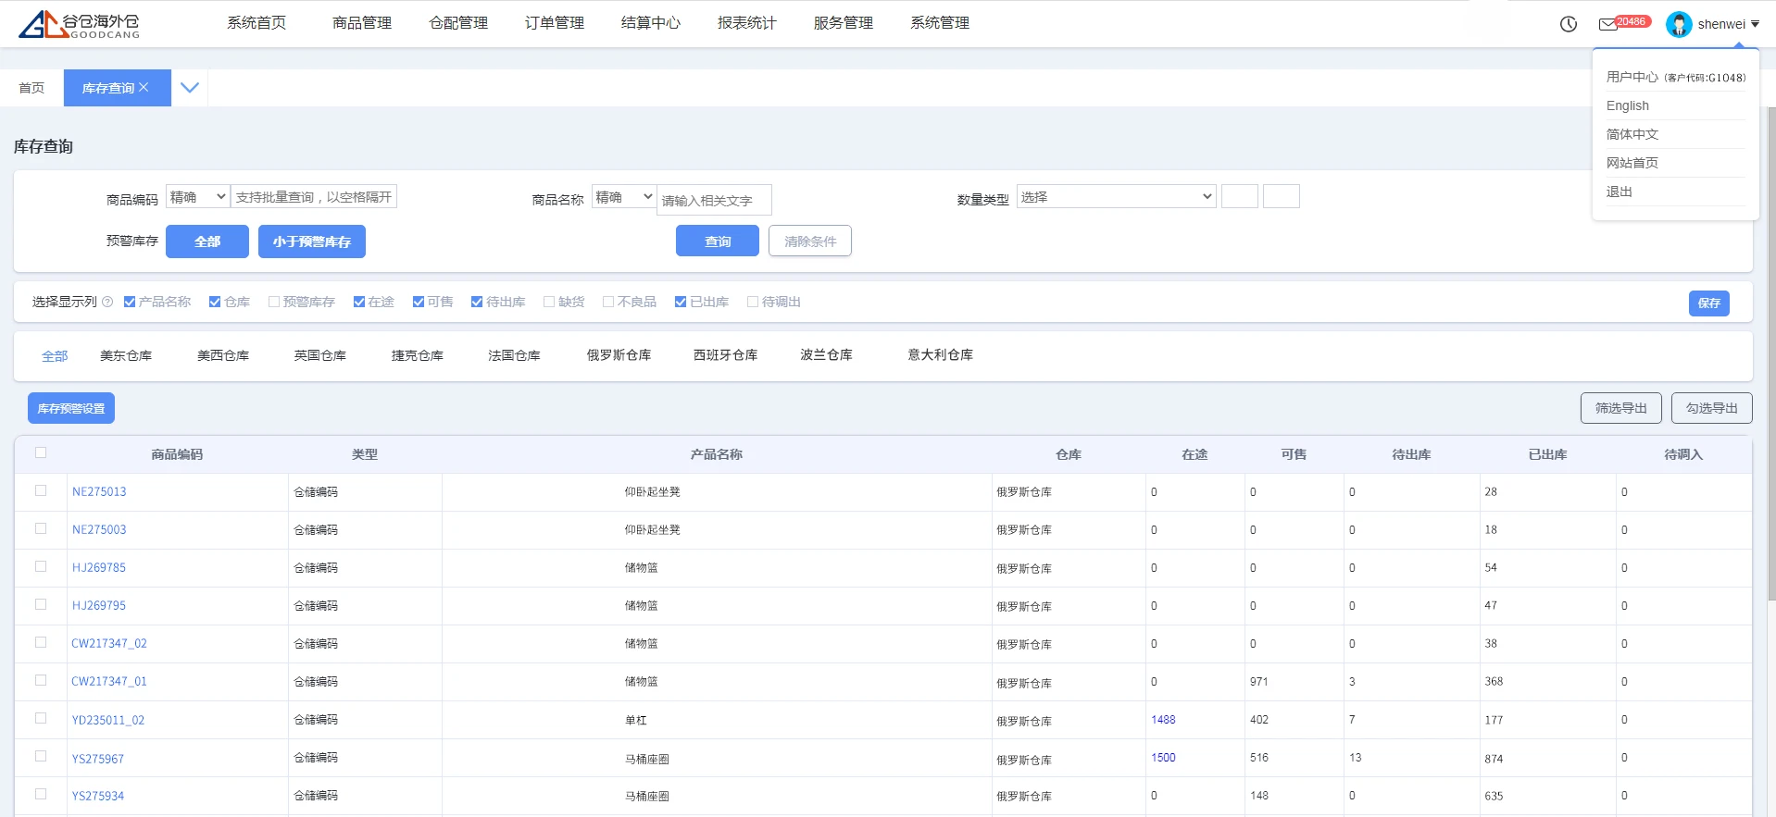Focus the 商品编码 batch query input
This screenshot has width=1776, height=817.
pyautogui.click(x=313, y=196)
